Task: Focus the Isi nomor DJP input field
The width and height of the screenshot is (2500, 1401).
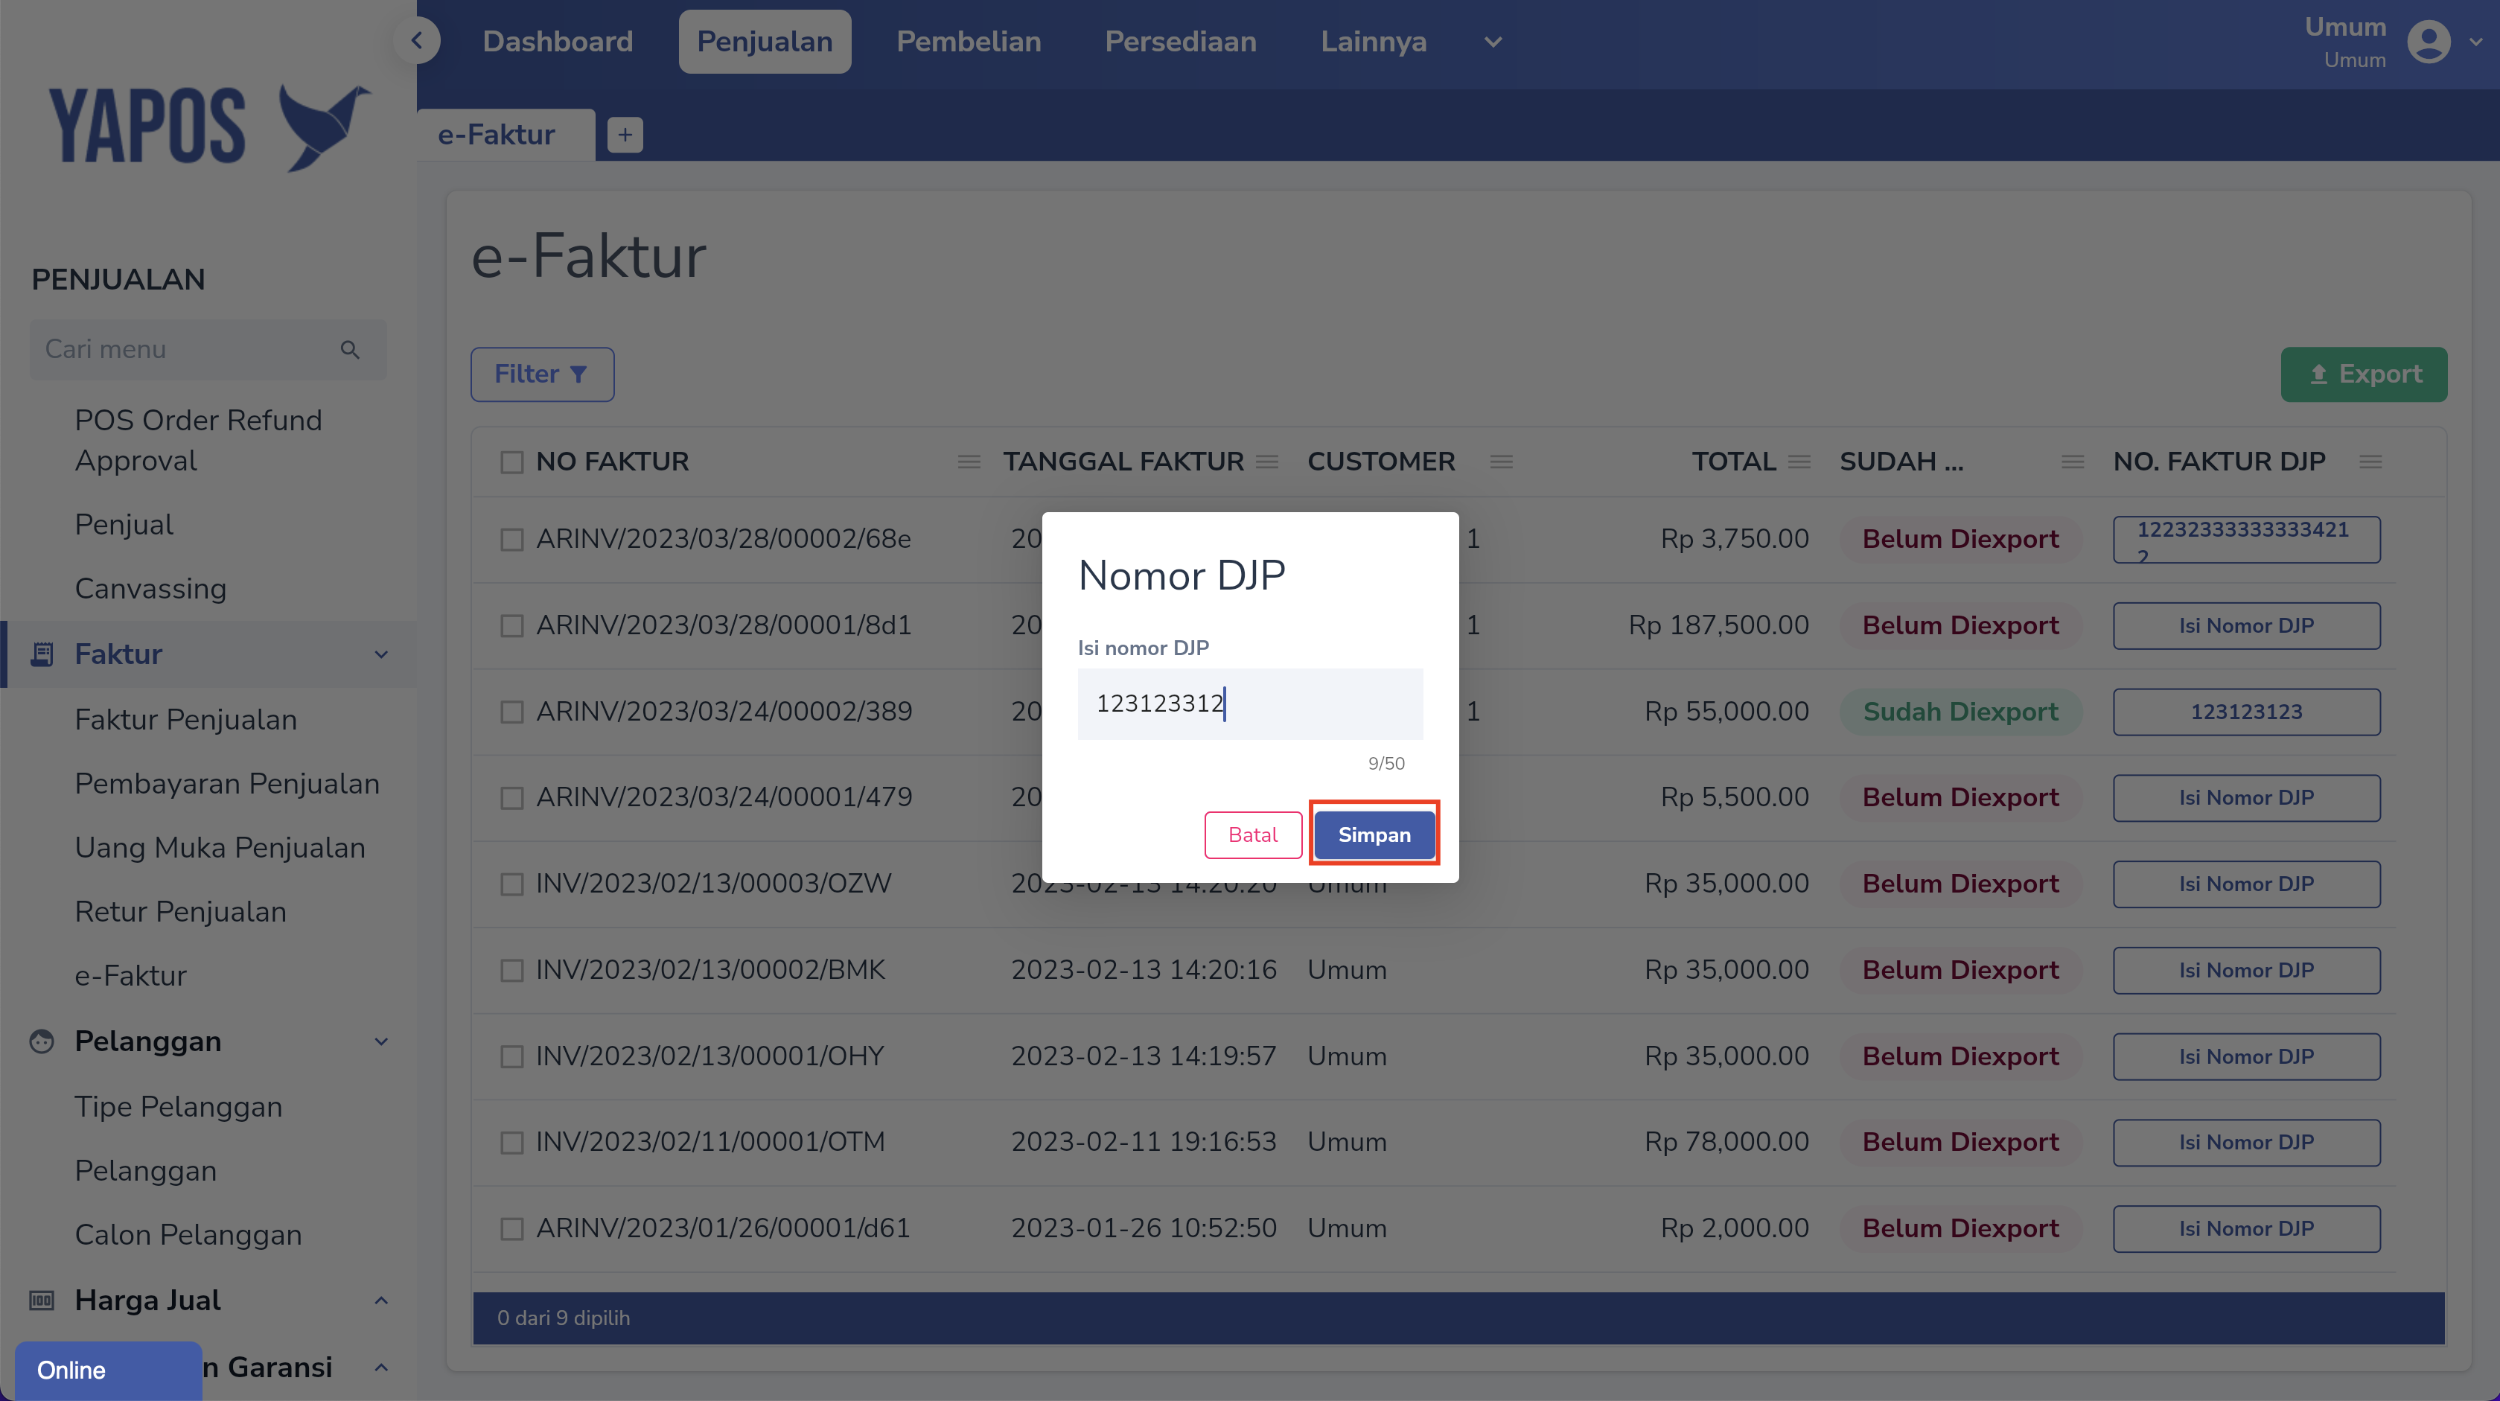Action: coord(1250,703)
